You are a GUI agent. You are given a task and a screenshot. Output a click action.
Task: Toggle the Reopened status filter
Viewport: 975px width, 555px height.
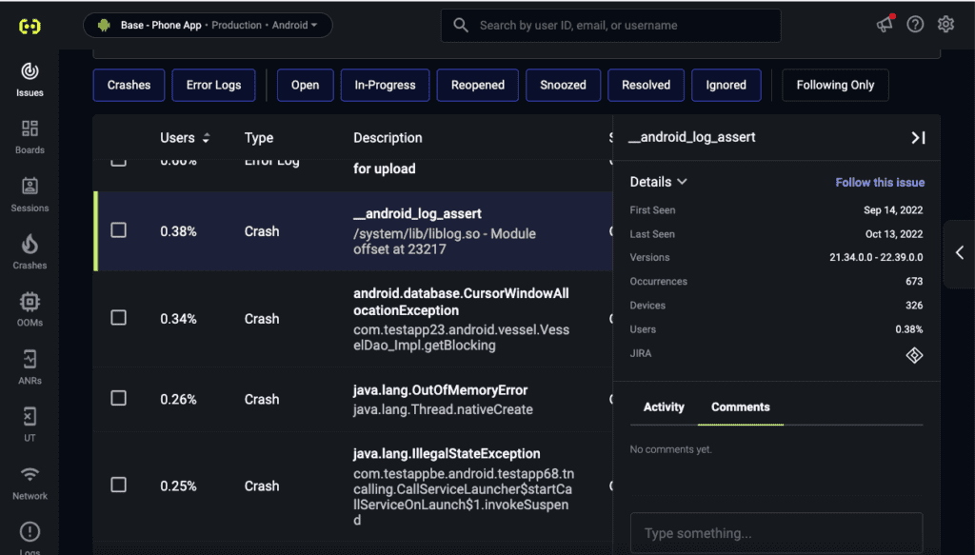click(478, 85)
